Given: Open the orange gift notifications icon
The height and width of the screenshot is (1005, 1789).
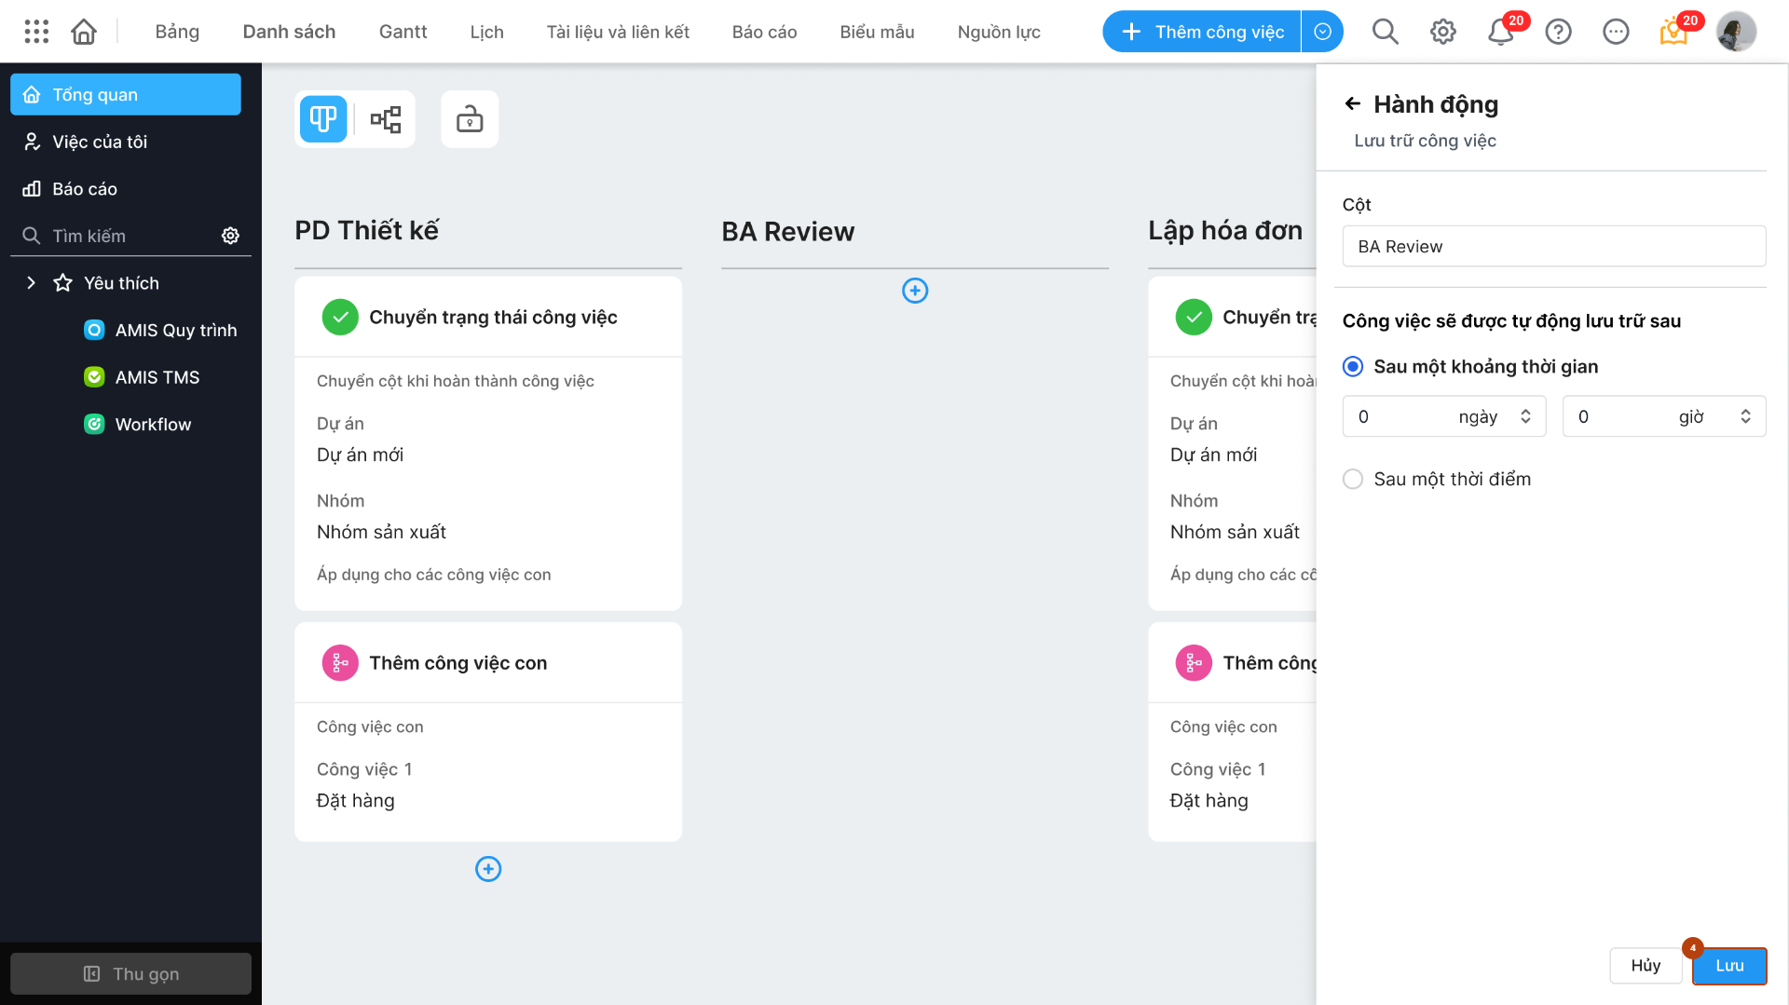Looking at the screenshot, I should (1673, 33).
